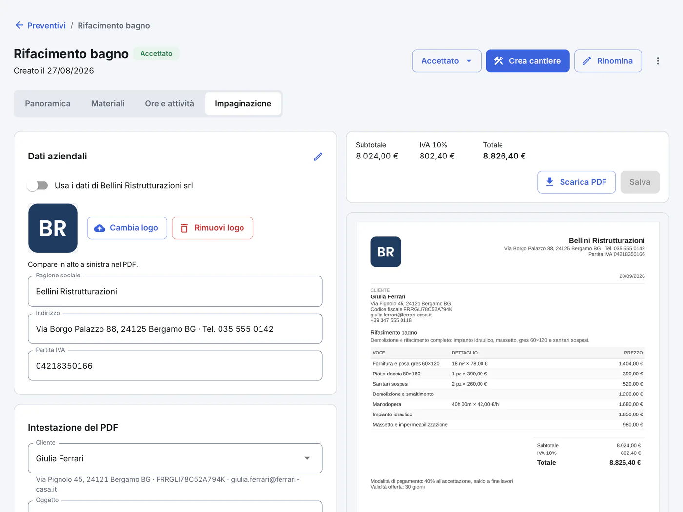Click the pencil edit icon in Dati aziendali

pos(318,157)
